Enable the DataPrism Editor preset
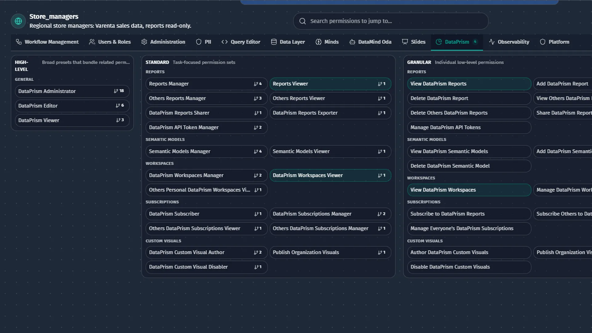 coord(72,106)
